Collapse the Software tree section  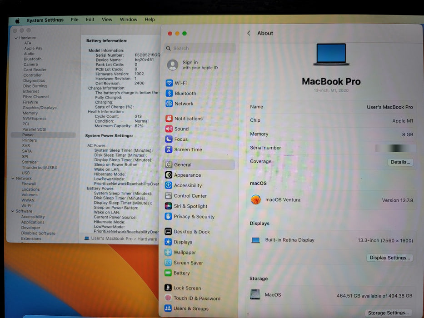click(x=13, y=211)
